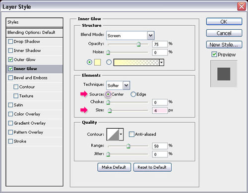248x193 pixels.
Task: Open the Styles section
Action: click(x=34, y=22)
